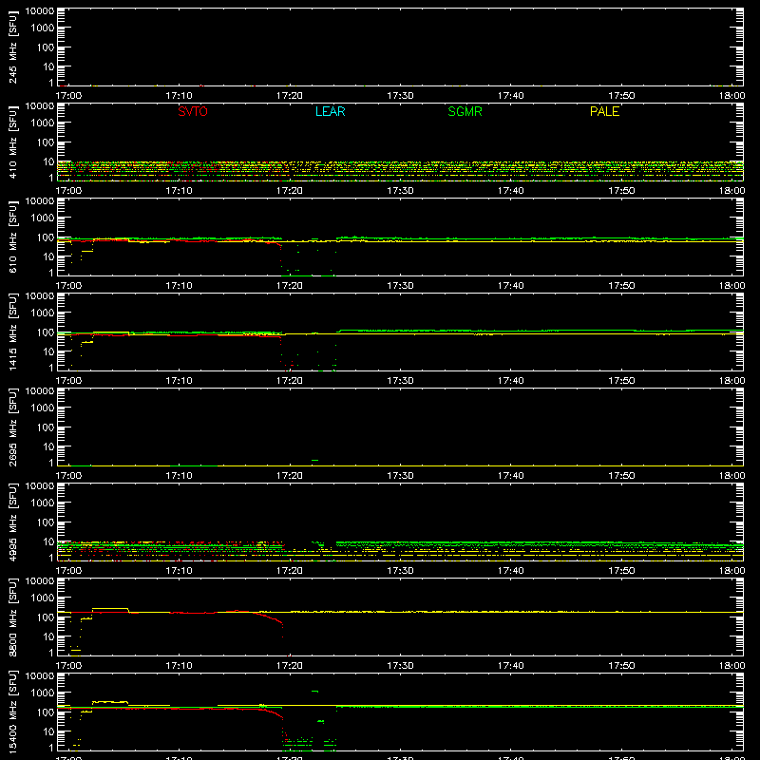
Task: Click the 1000 tick of the 410 MHz panel
Action: 43,123
